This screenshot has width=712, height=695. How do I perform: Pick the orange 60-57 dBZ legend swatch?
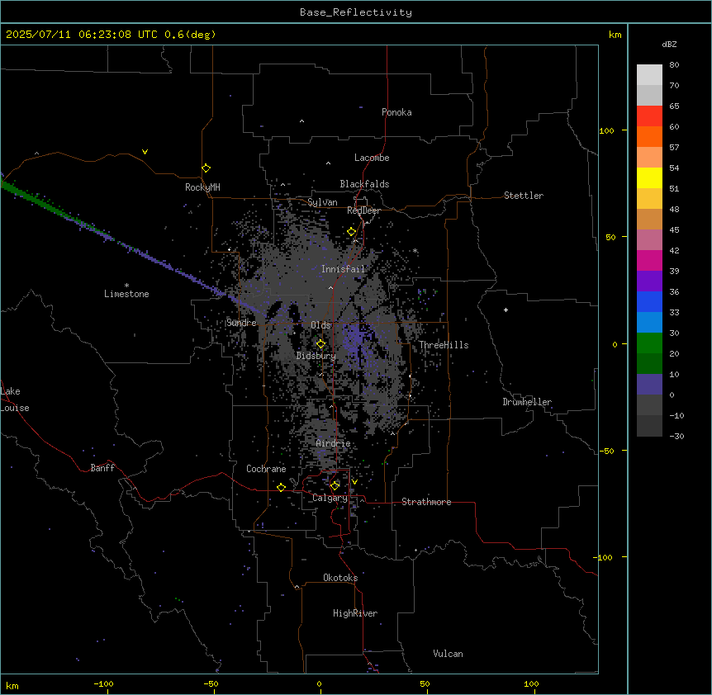click(649, 136)
